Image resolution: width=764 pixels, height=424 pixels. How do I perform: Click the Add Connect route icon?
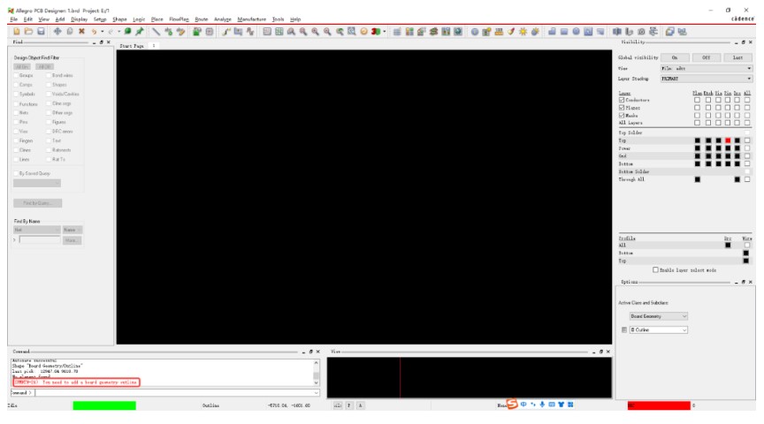226,32
